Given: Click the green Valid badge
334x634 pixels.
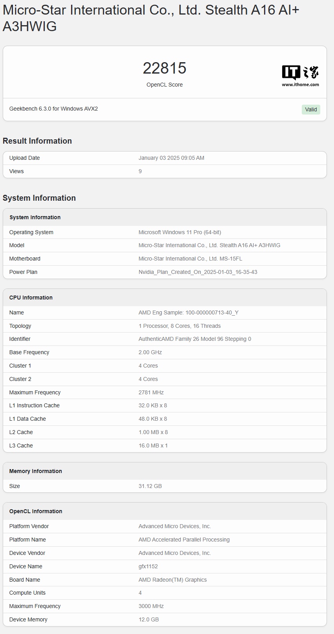Looking at the screenshot, I should click(x=311, y=109).
